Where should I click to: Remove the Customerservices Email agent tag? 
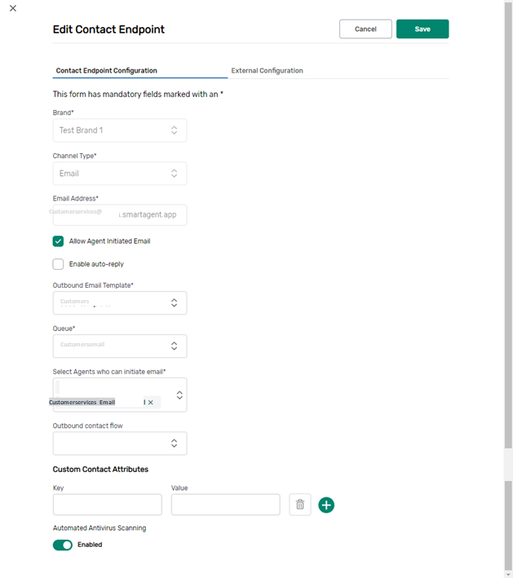click(x=151, y=402)
